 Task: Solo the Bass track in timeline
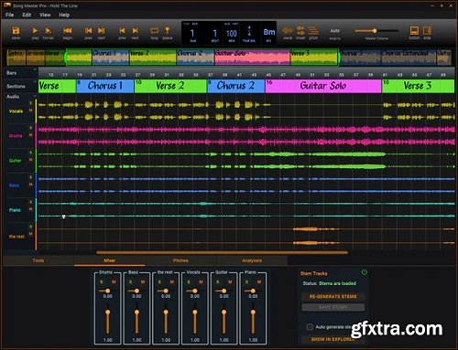click(x=30, y=177)
